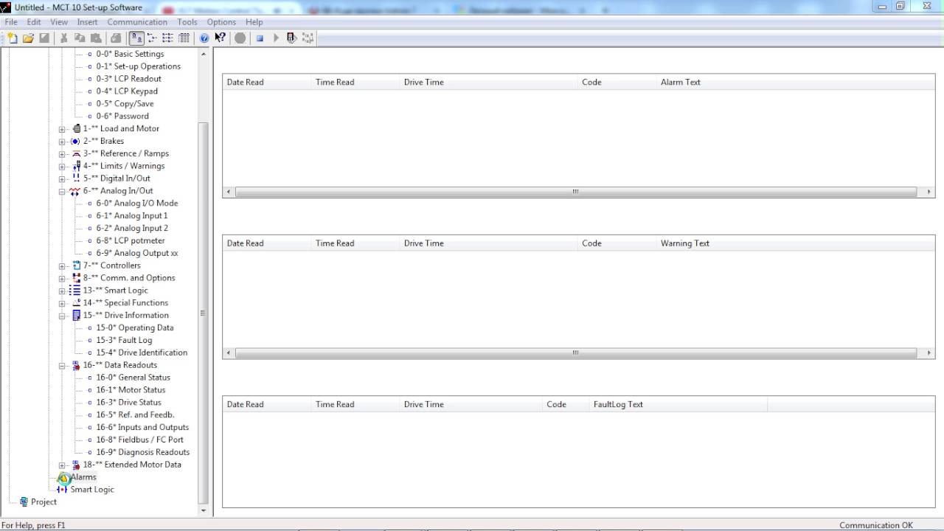
Task: Click the Save toolbar icon
Action: 44,38
